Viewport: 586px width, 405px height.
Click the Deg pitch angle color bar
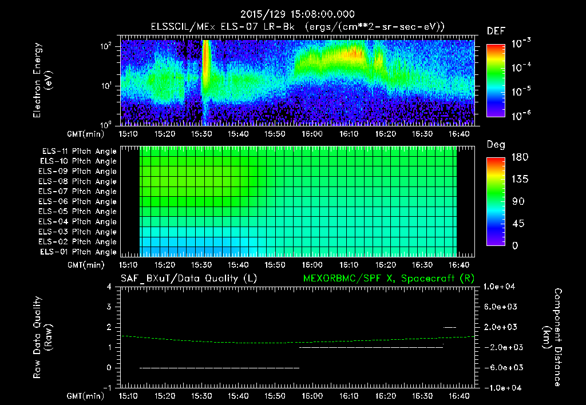(496, 202)
